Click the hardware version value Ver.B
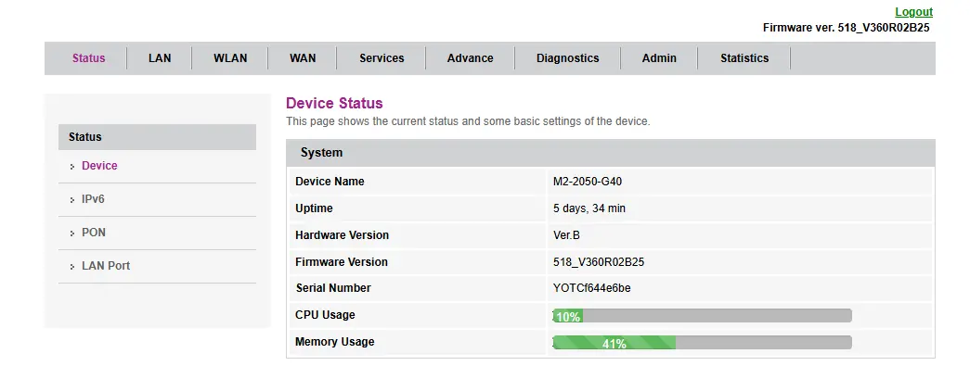The image size is (970, 366). [x=566, y=235]
